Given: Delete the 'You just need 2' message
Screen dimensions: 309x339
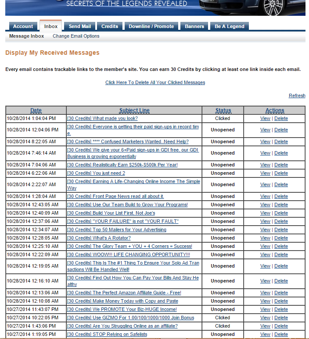Looking at the screenshot, I should click(x=281, y=173).
